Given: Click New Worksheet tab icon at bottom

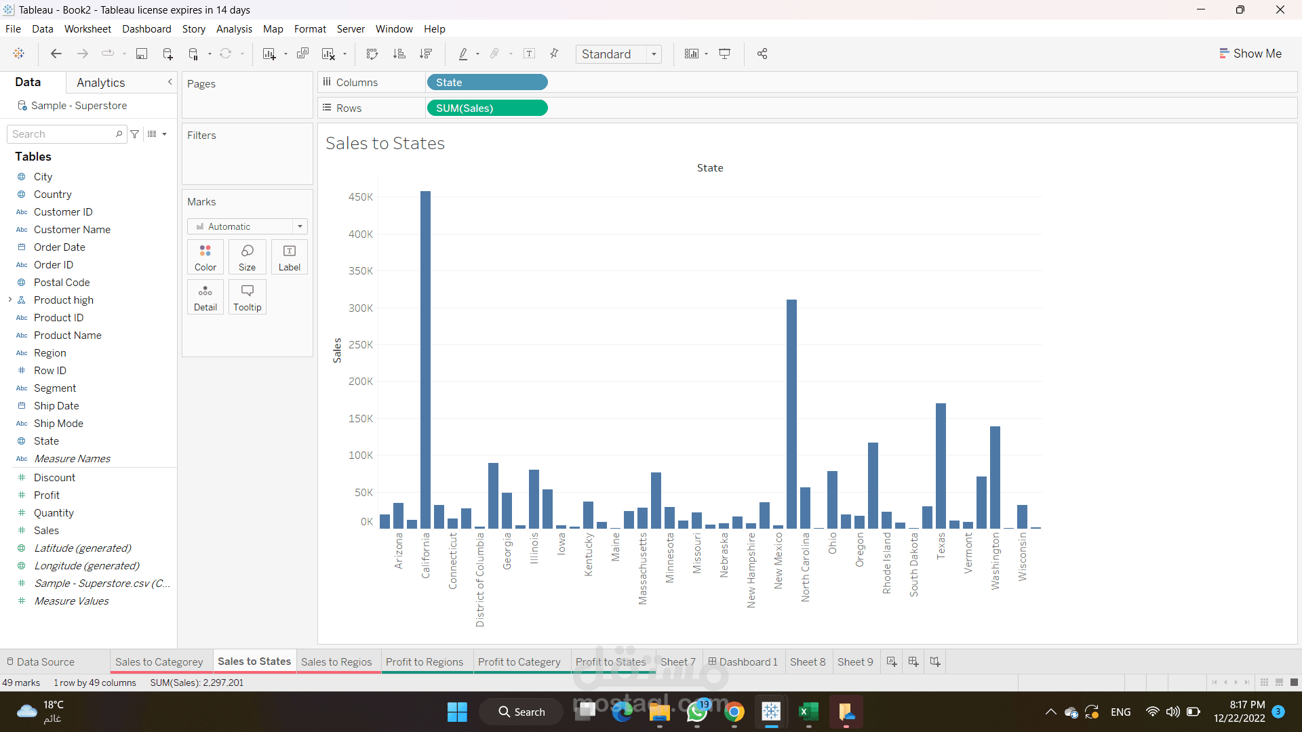Looking at the screenshot, I should pos(892,662).
